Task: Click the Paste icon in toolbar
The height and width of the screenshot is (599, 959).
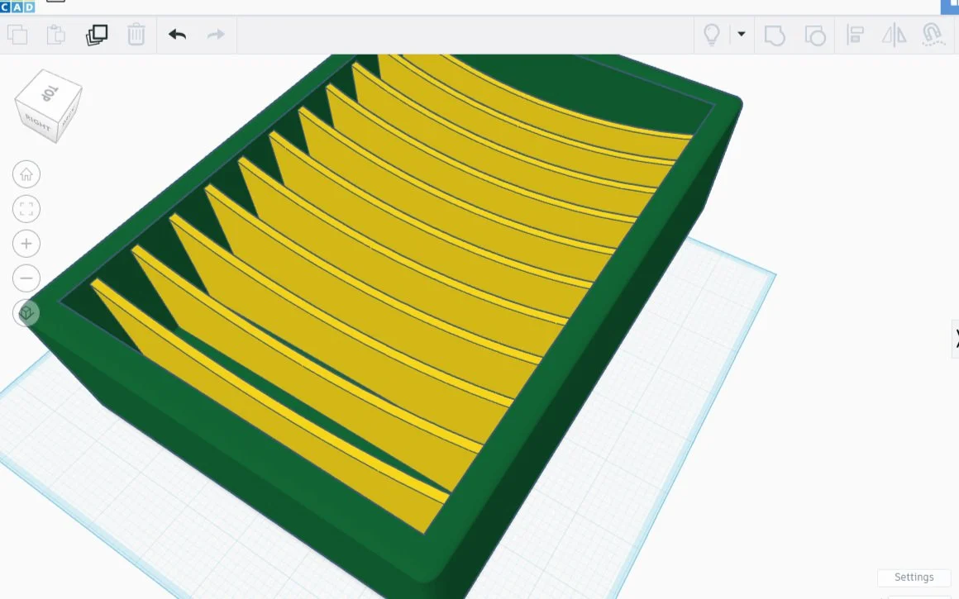Action: [55, 35]
